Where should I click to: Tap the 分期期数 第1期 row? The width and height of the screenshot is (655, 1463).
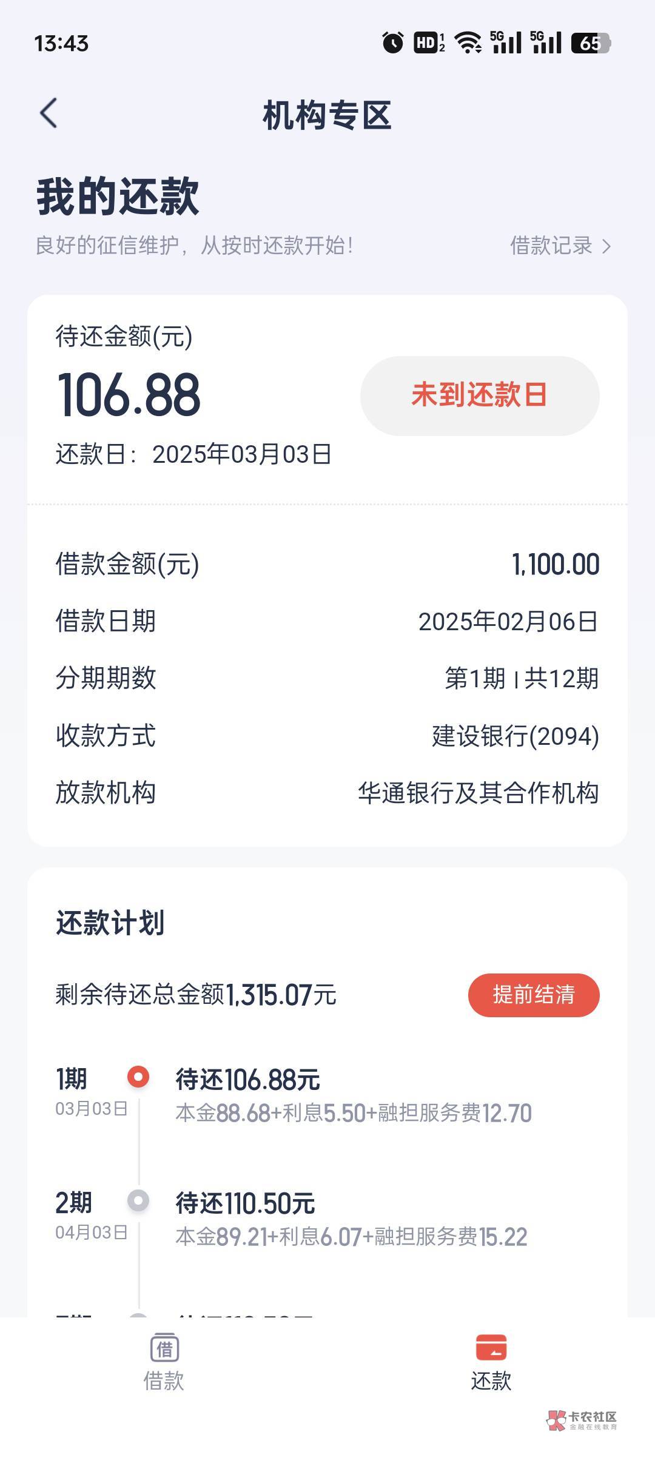click(x=327, y=678)
